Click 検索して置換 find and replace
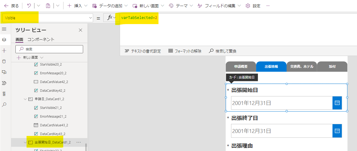Image resolution: width=357 pixels, height=151 pixels. coord(222,51)
